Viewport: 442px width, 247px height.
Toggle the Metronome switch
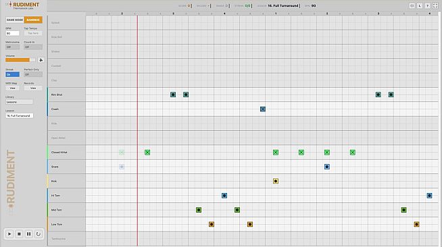coord(12,47)
